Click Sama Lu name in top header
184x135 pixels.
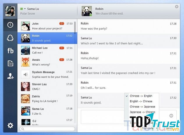33,9
